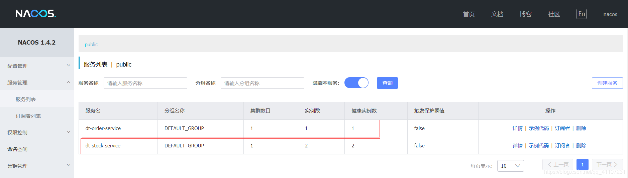Screen dimensions: 628x178
Task: Open 详情 for dt-stock-service
Action: pos(518,146)
